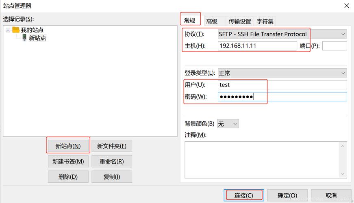Click the 注释(M): label
This screenshot has height=203, width=354.
[195, 135]
